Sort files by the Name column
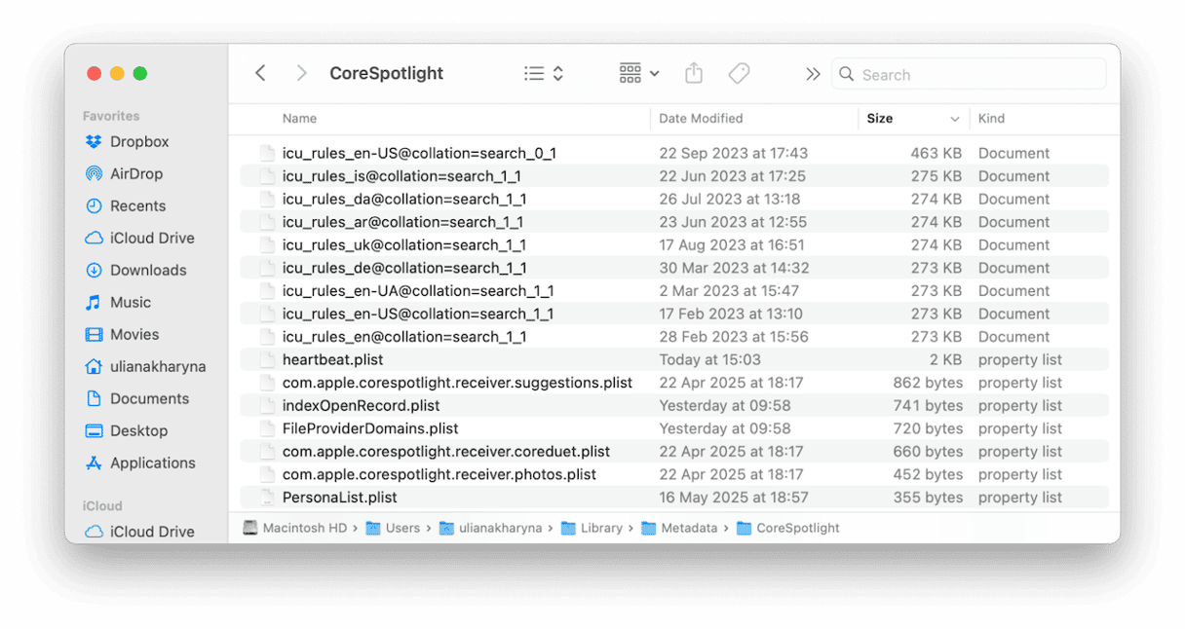 click(x=299, y=119)
